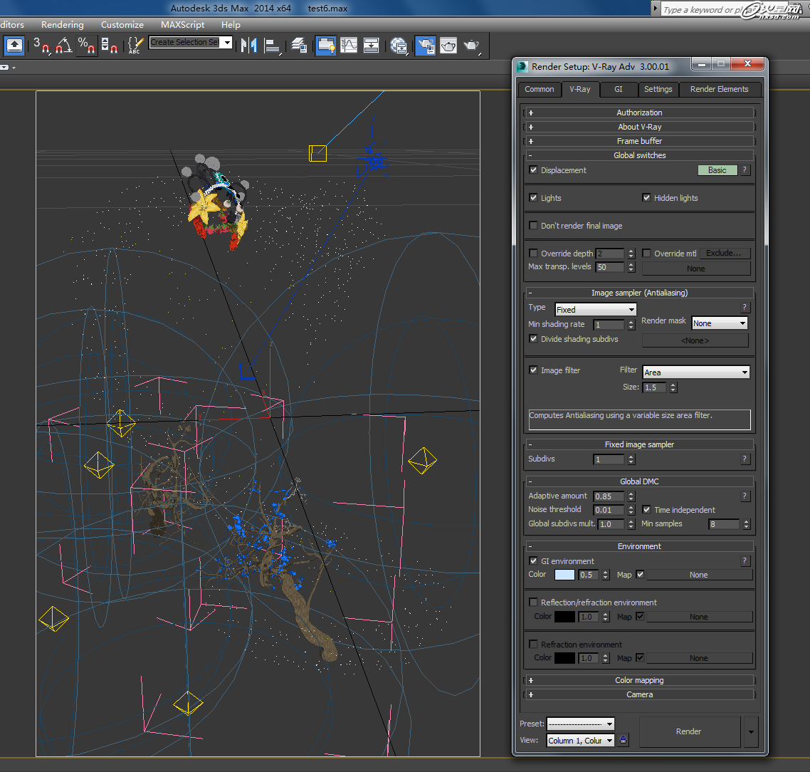Click the keyboard shortcut override toggle icon
This screenshot has width=810, height=772.
pyautogui.click(x=14, y=46)
